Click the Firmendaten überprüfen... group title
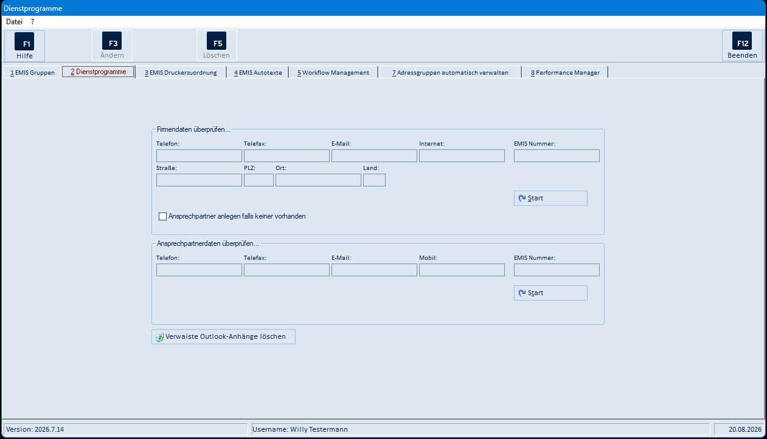 click(193, 129)
